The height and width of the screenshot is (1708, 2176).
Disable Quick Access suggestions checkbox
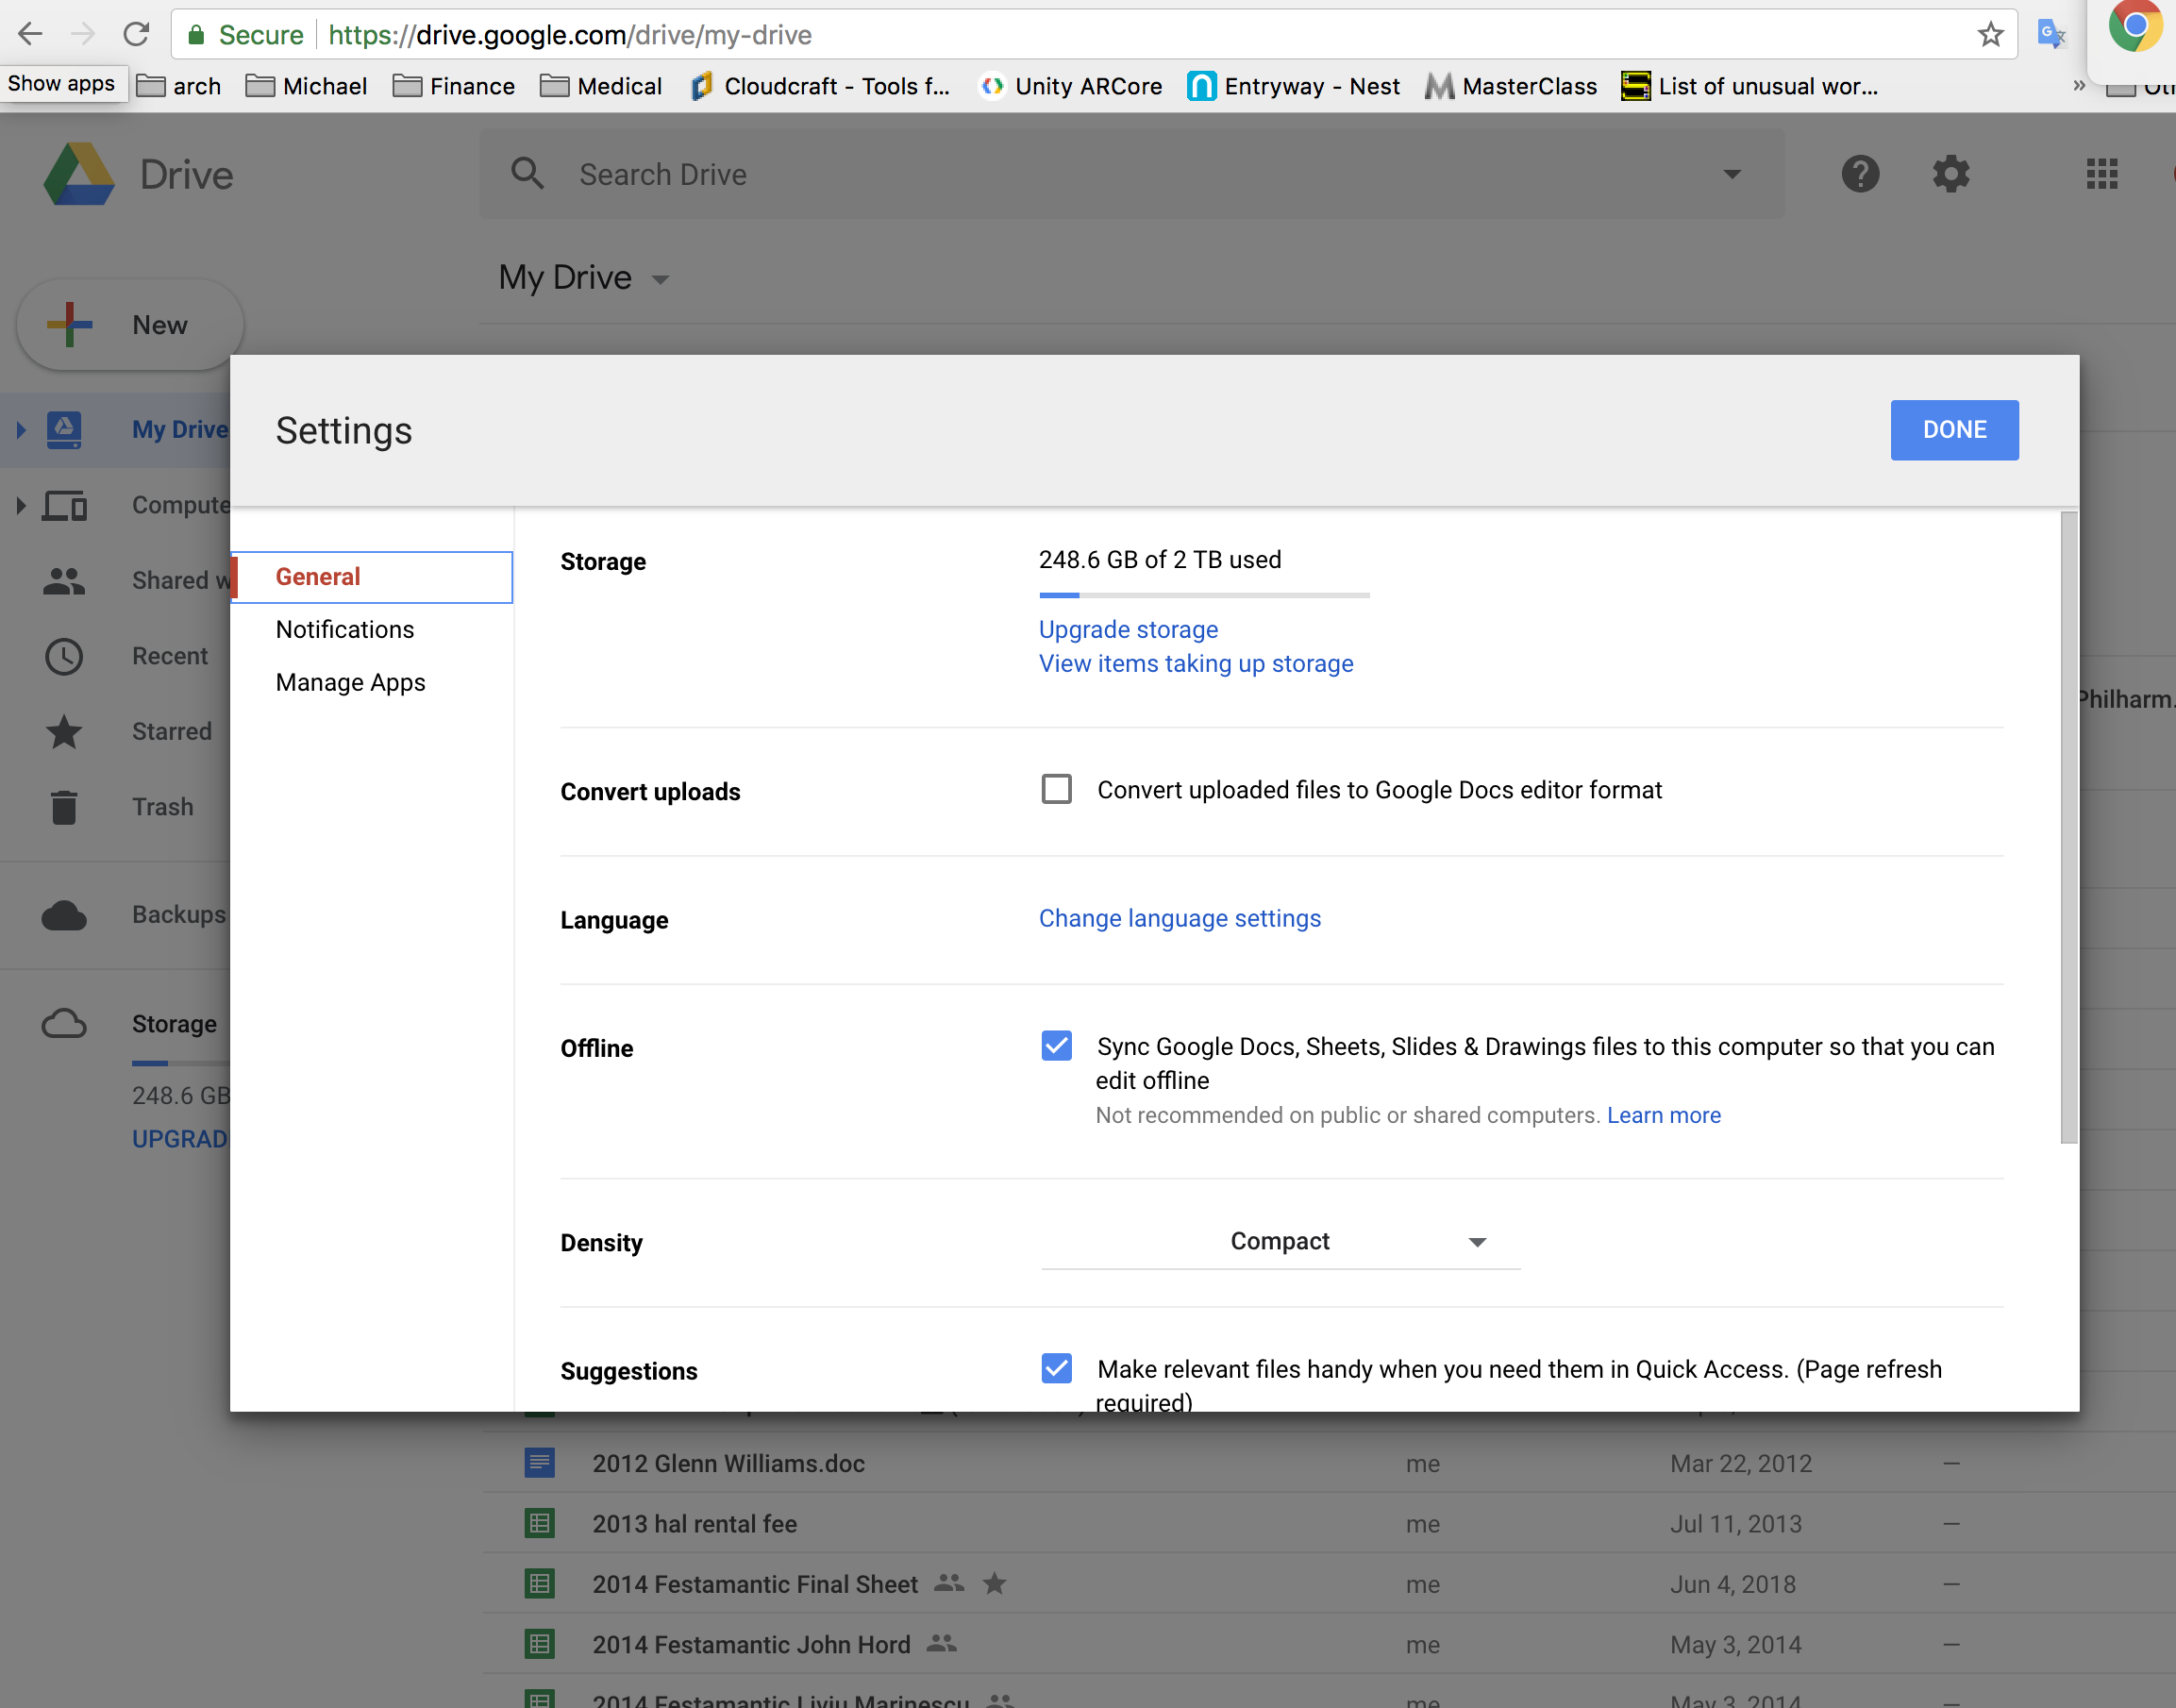tap(1056, 1368)
